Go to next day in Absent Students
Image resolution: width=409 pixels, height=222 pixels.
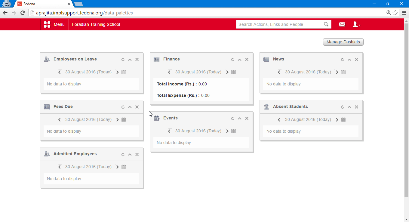[337, 120]
